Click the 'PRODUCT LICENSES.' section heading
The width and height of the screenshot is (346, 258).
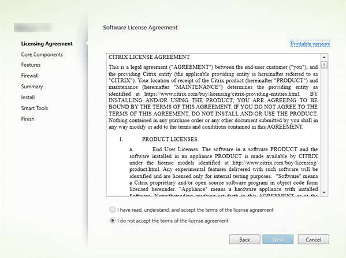(x=170, y=139)
